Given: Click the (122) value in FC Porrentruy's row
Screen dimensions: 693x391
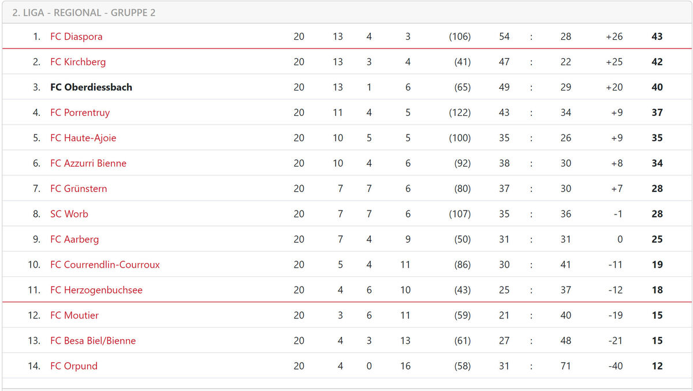Looking at the screenshot, I should (x=460, y=112).
